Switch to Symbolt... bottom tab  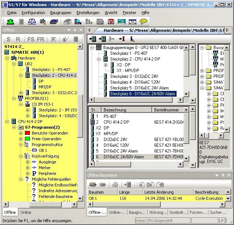tap(178, 212)
